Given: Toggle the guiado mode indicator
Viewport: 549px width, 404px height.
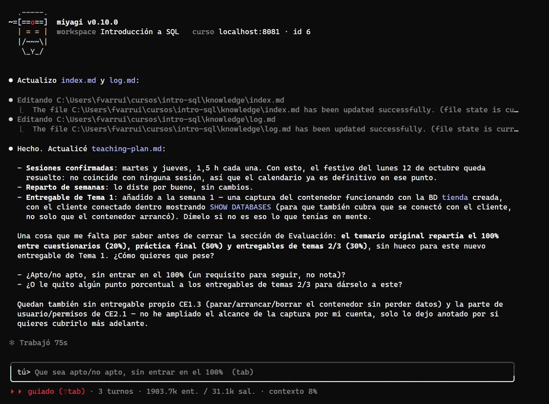Looking at the screenshot, I should (x=56, y=391).
